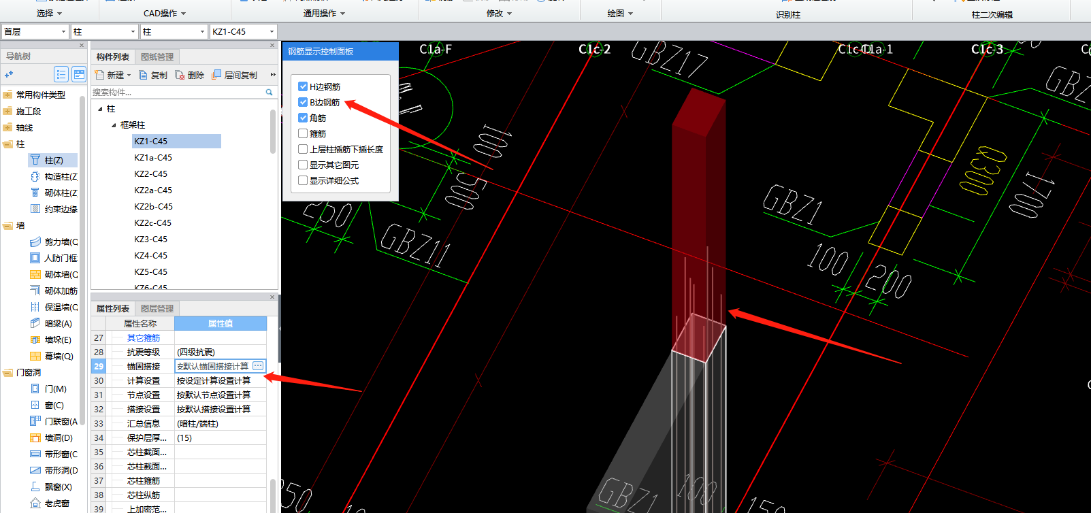Image resolution: width=1091 pixels, height=513 pixels.
Task: Select 门联窗 icon
Action: (35, 421)
